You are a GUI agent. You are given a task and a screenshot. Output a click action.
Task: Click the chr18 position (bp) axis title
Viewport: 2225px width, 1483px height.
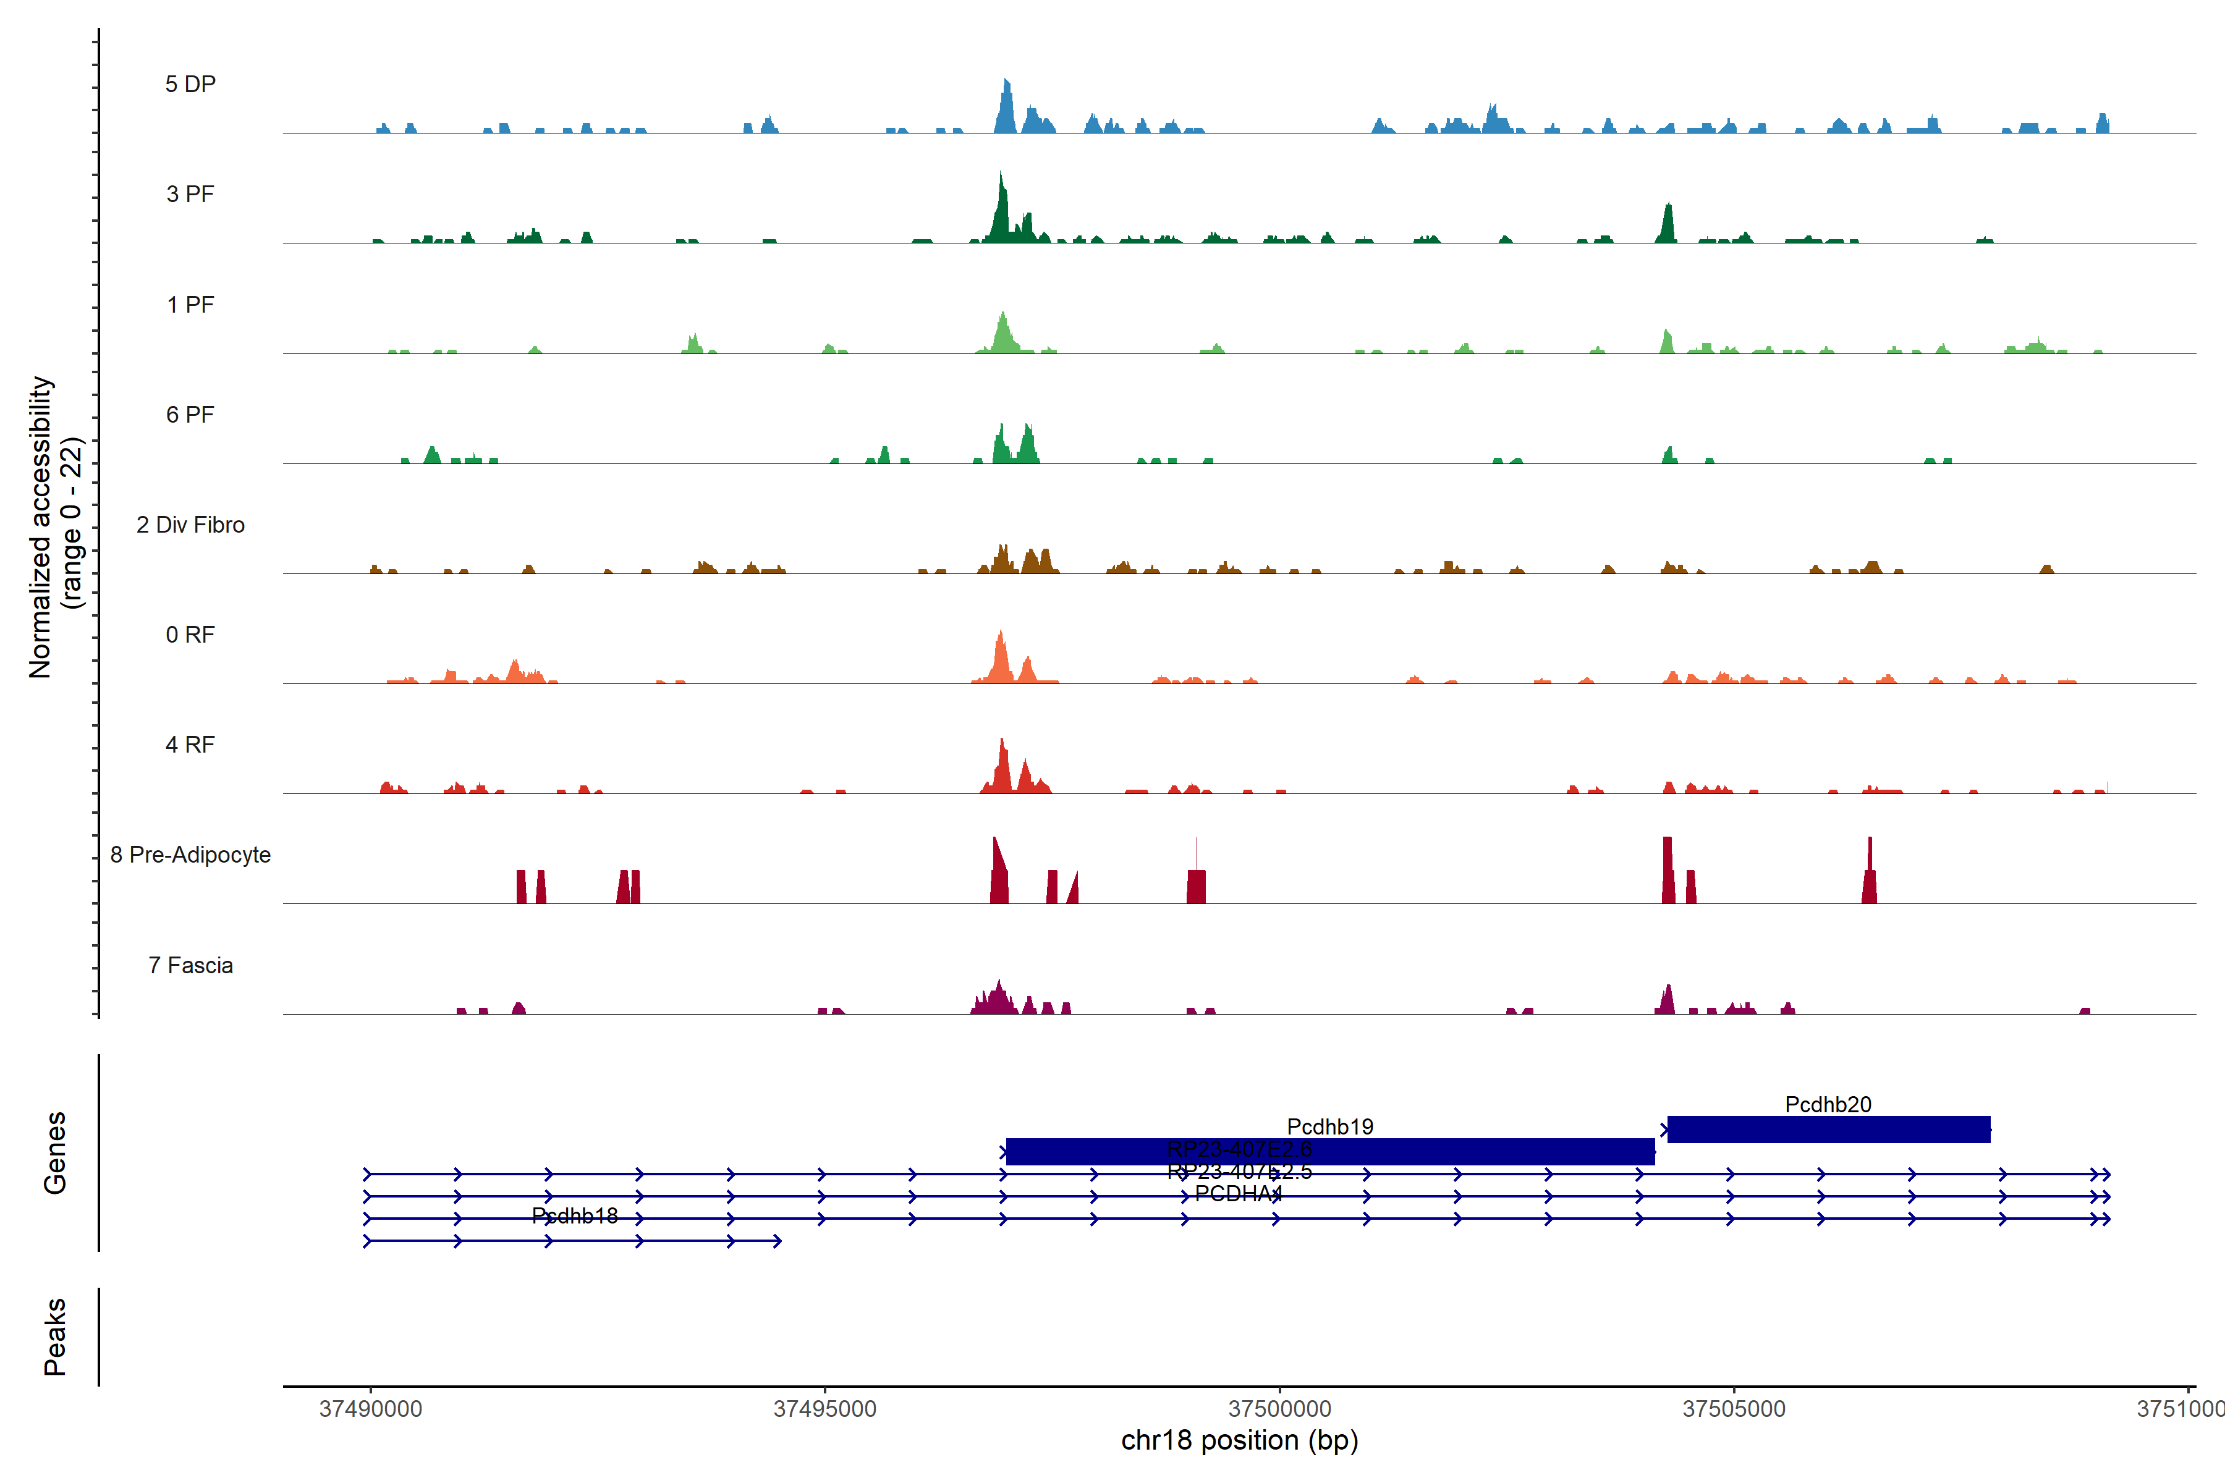[x=1239, y=1440]
